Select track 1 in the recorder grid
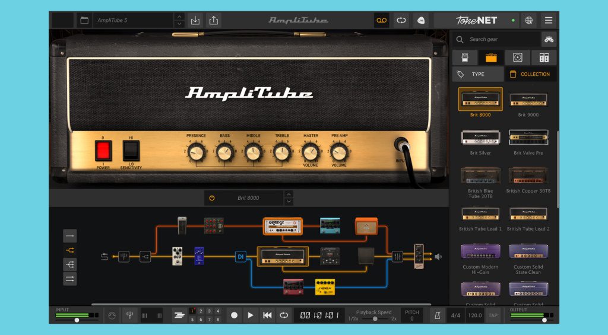Viewport: 608px width, 335px height. coord(192,311)
